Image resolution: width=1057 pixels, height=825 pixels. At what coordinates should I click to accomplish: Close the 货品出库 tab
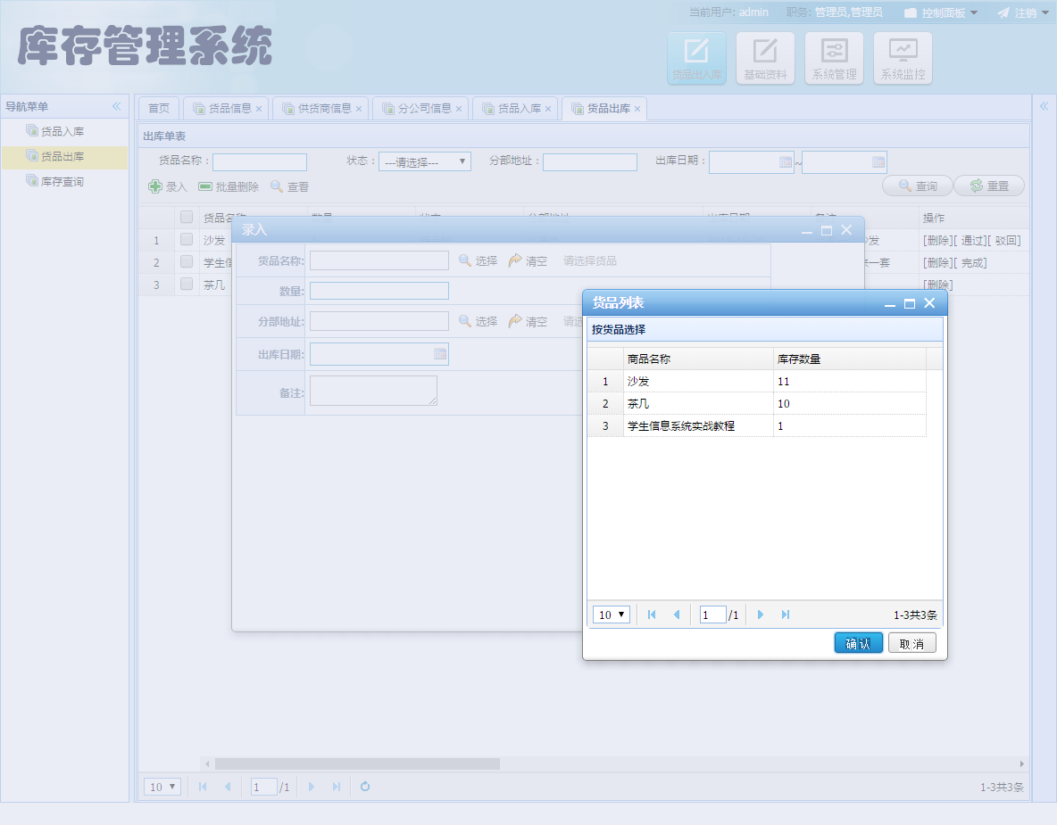637,109
